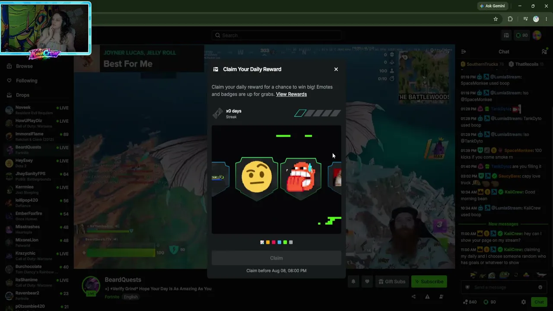Toggle the follow heart for BeardQuests
Image resolution: width=553 pixels, height=311 pixels.
coord(367,282)
